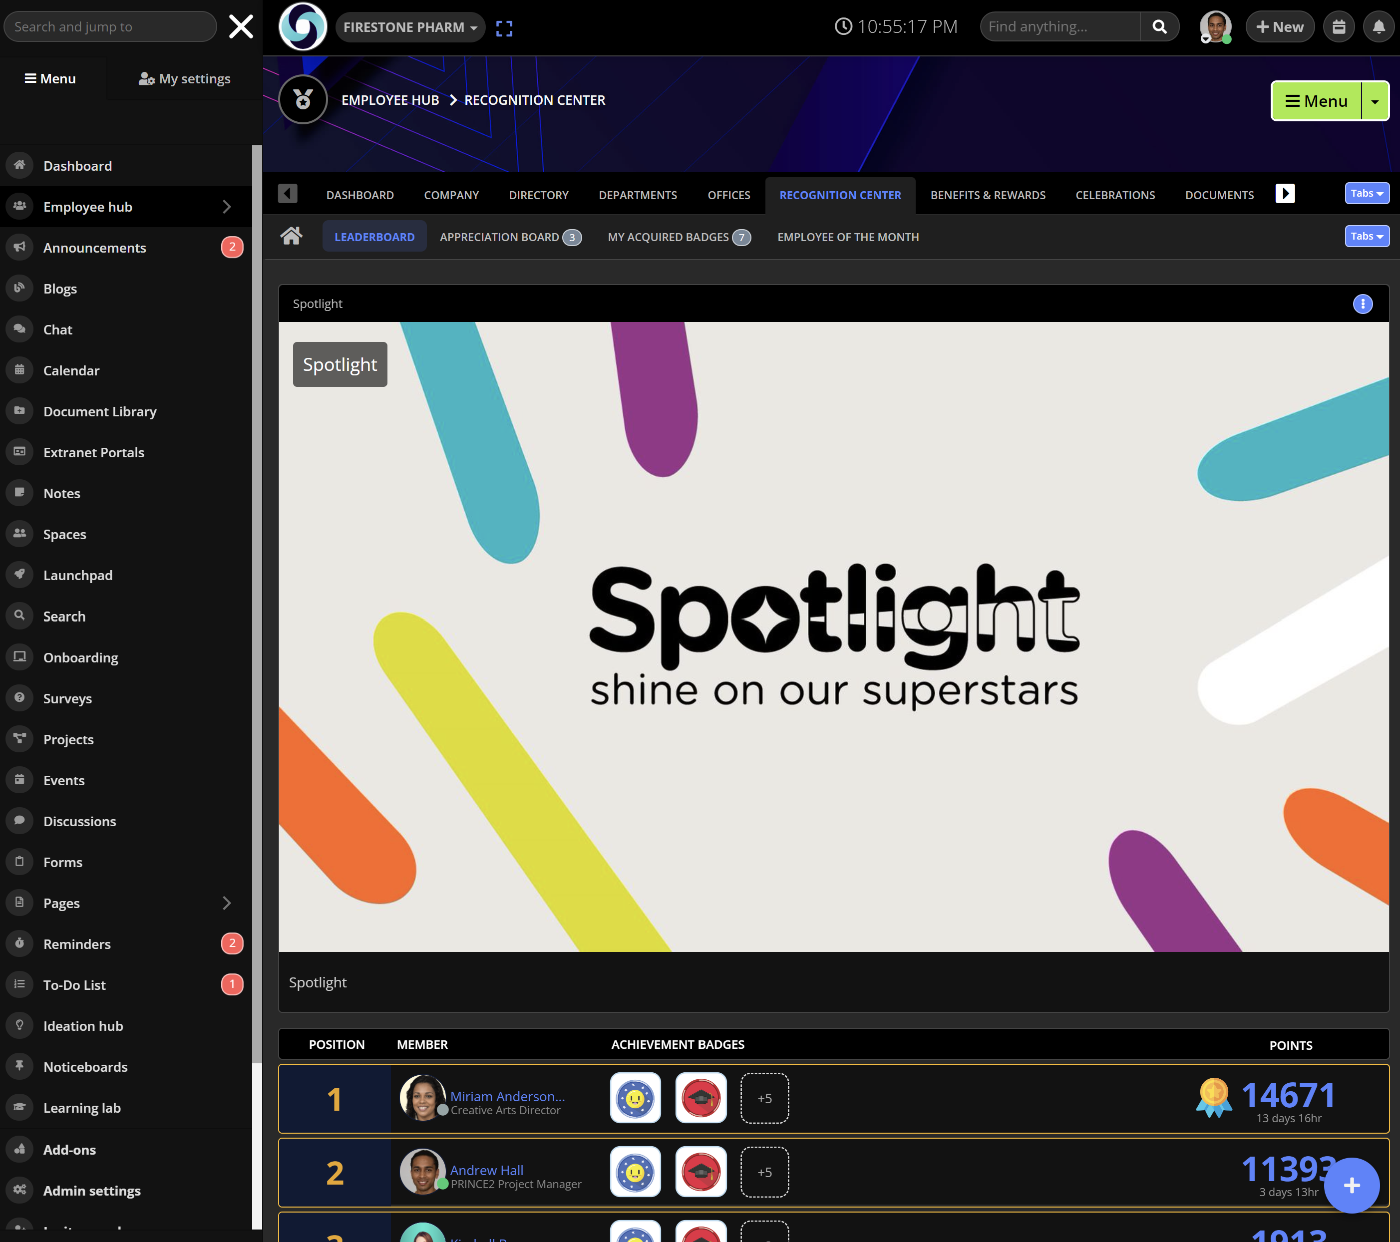Image resolution: width=1400 pixels, height=1242 pixels.
Task: Open Benefits & Rewards tab
Action: (987, 195)
